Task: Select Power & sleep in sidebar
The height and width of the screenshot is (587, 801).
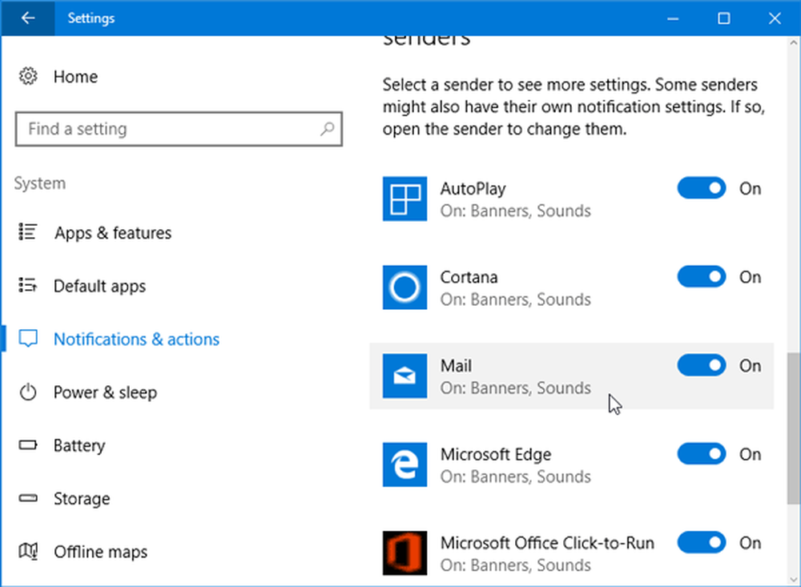Action: (x=105, y=392)
